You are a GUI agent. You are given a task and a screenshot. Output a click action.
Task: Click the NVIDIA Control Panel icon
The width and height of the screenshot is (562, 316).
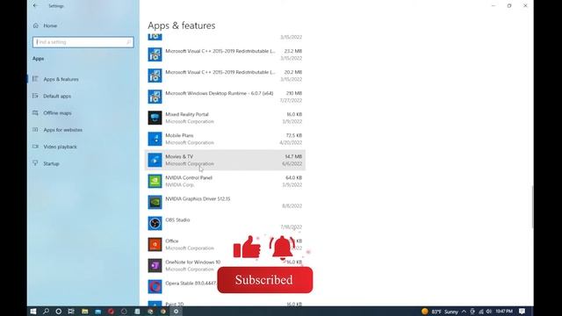(155, 182)
